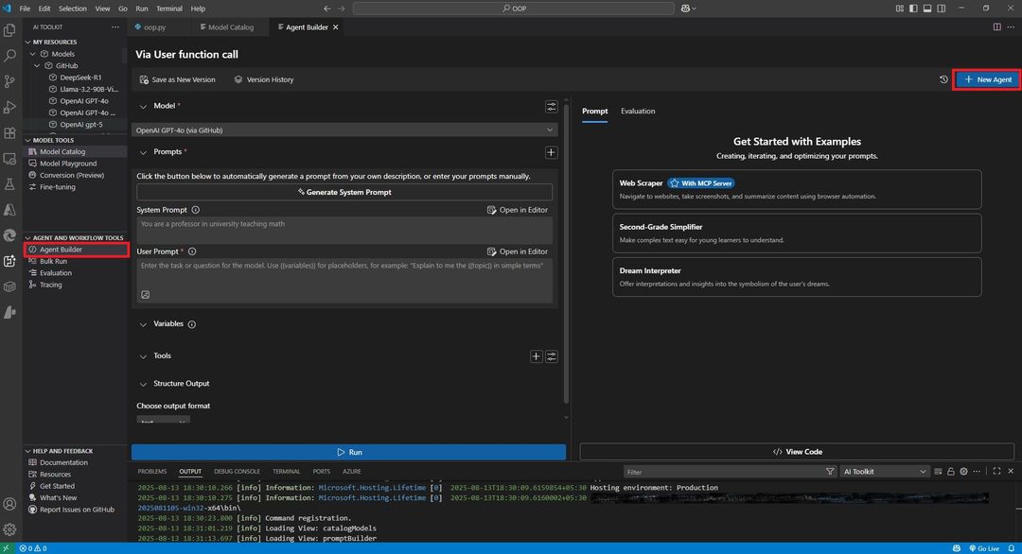Toggle the bottom panel visibility
The width and height of the screenshot is (1022, 554).
pyautogui.click(x=926, y=9)
